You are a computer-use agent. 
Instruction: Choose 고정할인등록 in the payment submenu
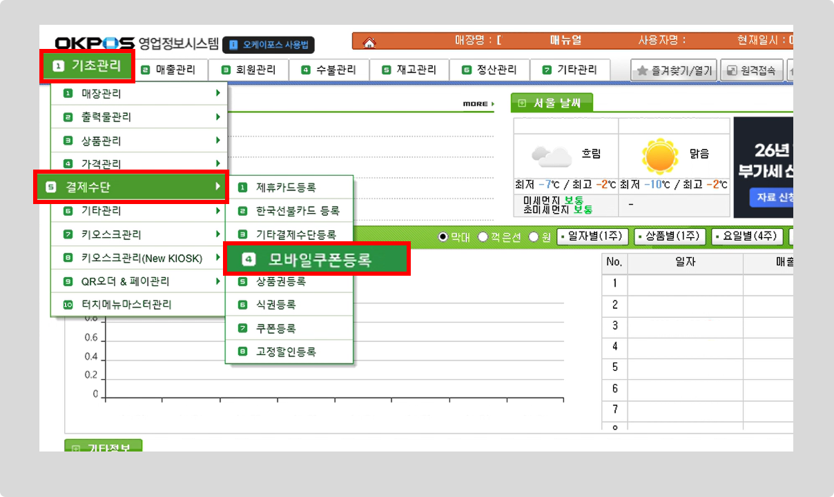click(x=286, y=352)
